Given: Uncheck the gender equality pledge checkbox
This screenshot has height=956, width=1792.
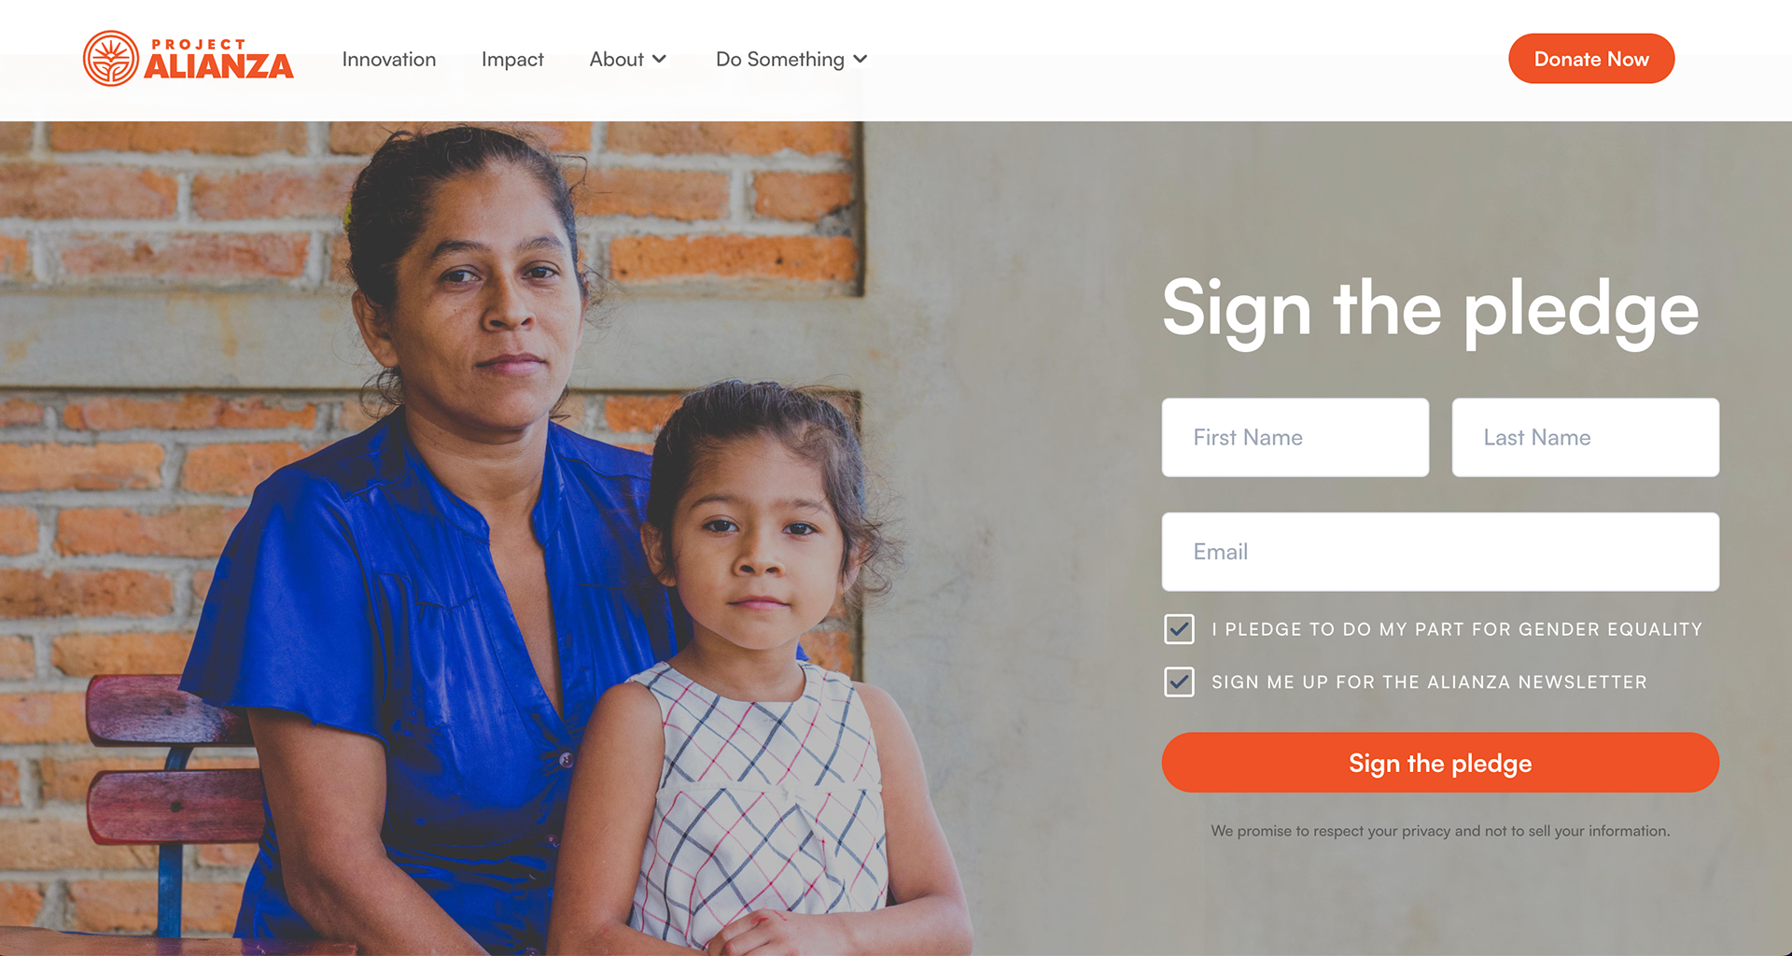Looking at the screenshot, I should [x=1179, y=629].
